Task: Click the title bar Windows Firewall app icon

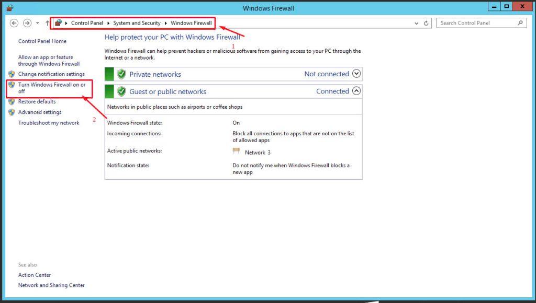Action: click(x=9, y=8)
